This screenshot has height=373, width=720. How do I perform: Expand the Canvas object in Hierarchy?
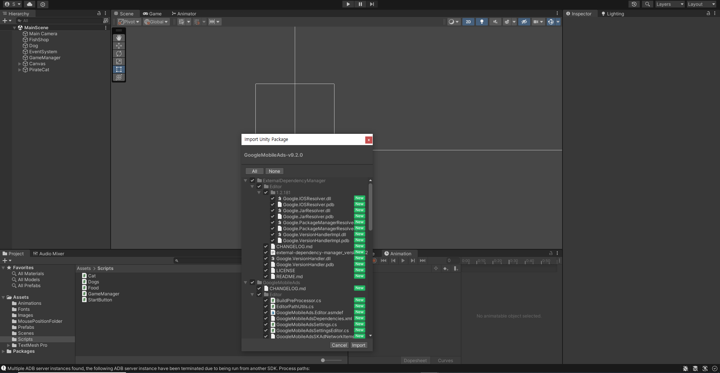point(20,64)
